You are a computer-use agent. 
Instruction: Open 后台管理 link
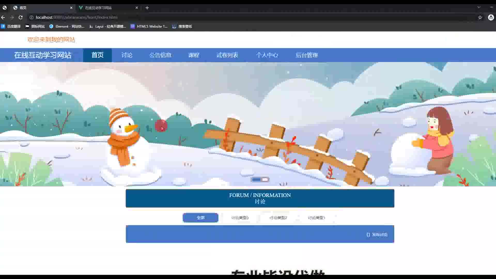(307, 55)
